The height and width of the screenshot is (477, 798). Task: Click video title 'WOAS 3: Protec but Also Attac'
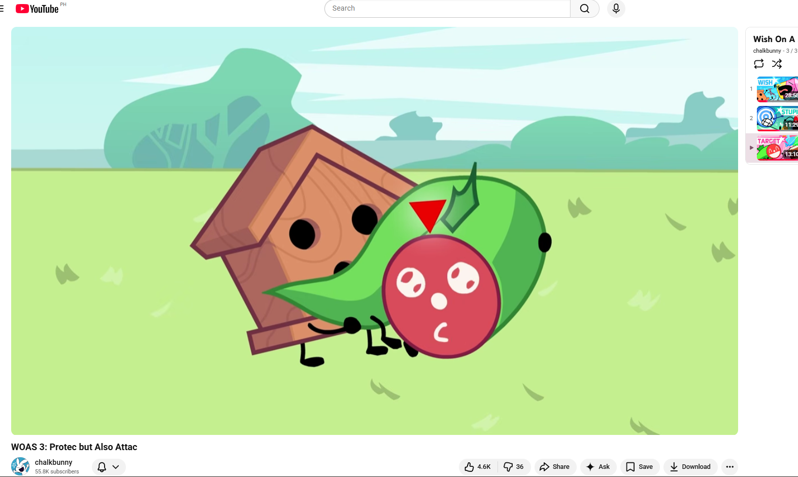click(x=74, y=447)
